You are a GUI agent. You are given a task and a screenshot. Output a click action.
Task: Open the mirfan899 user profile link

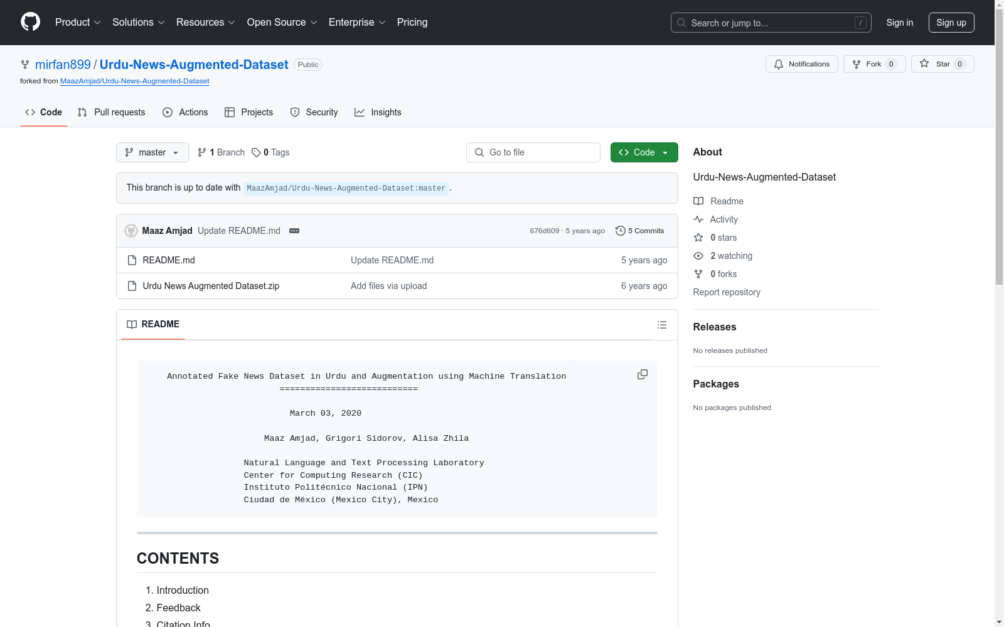[x=63, y=65]
